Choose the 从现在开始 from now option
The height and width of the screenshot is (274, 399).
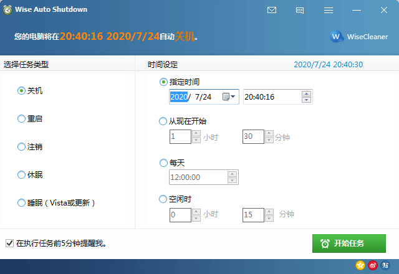(x=183, y=121)
